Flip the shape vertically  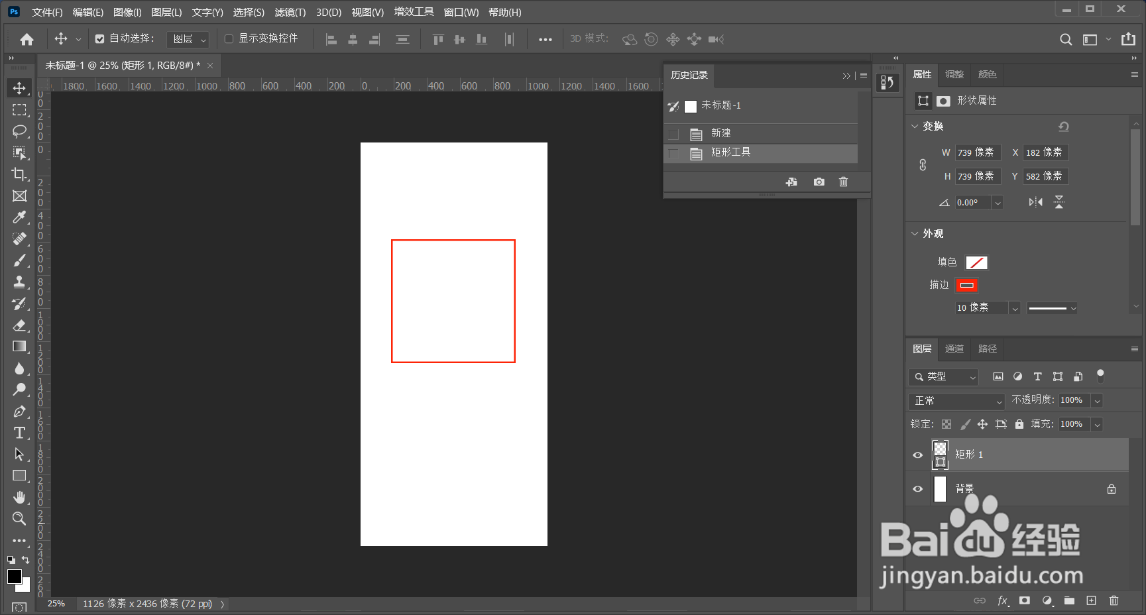pos(1059,202)
